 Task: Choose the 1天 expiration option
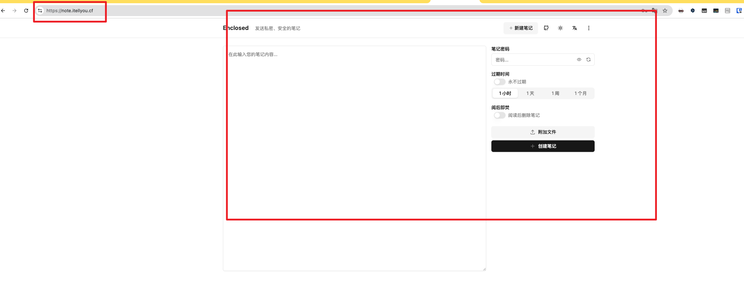click(x=530, y=93)
